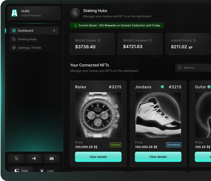Click the Guitar verified badge

point(209,87)
